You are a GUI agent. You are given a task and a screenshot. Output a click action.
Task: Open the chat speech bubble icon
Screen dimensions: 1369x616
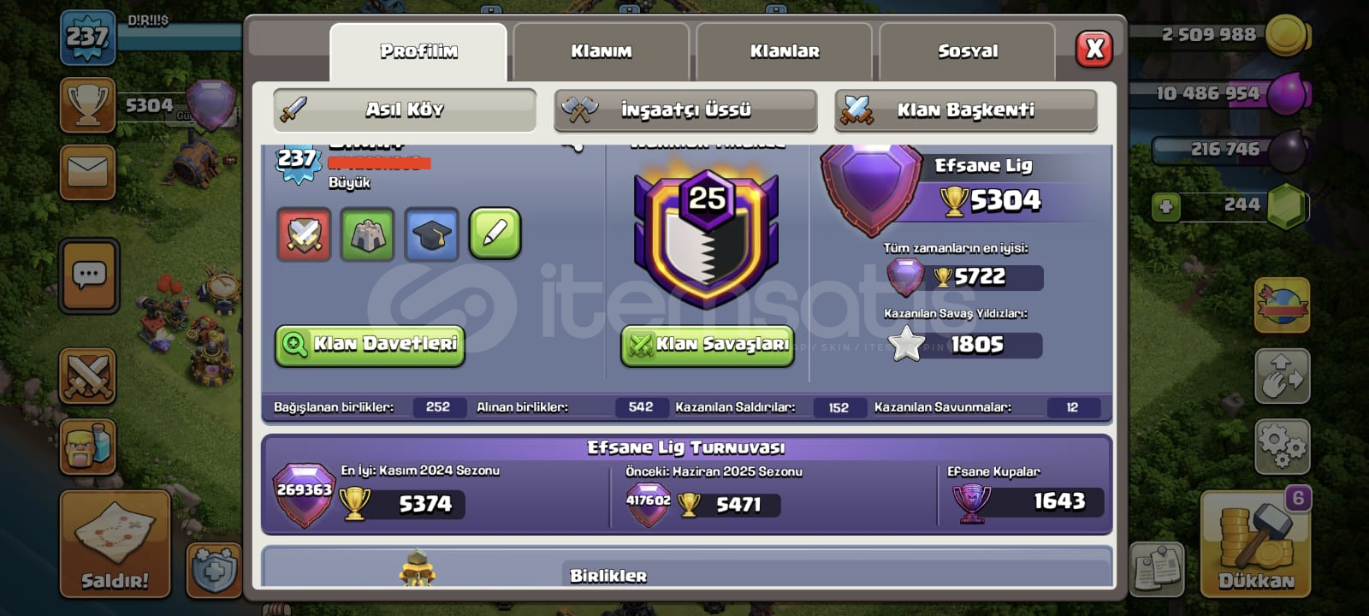click(x=89, y=275)
